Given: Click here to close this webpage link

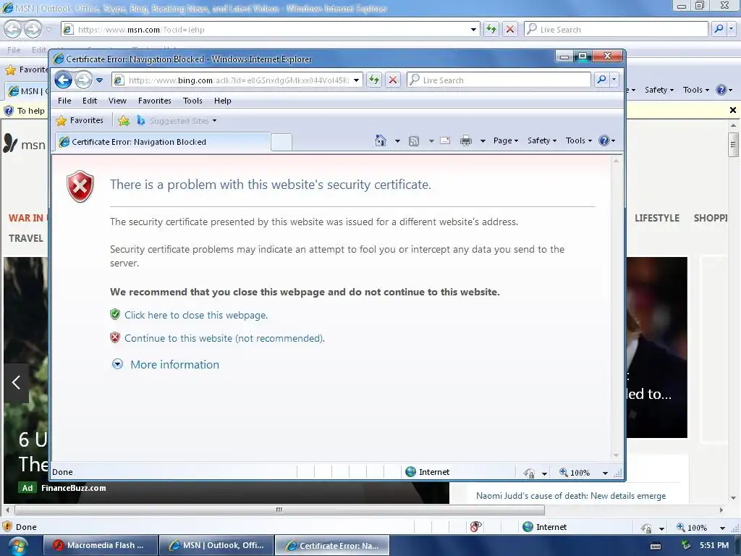Looking at the screenshot, I should click(x=195, y=315).
